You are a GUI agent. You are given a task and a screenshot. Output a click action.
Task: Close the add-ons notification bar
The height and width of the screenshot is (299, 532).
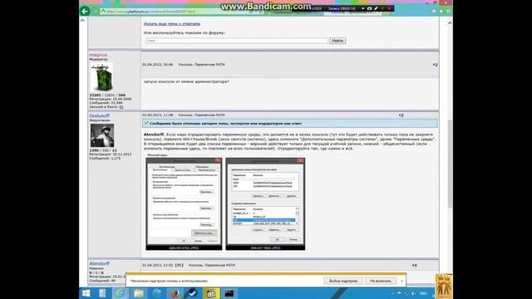pos(401,281)
